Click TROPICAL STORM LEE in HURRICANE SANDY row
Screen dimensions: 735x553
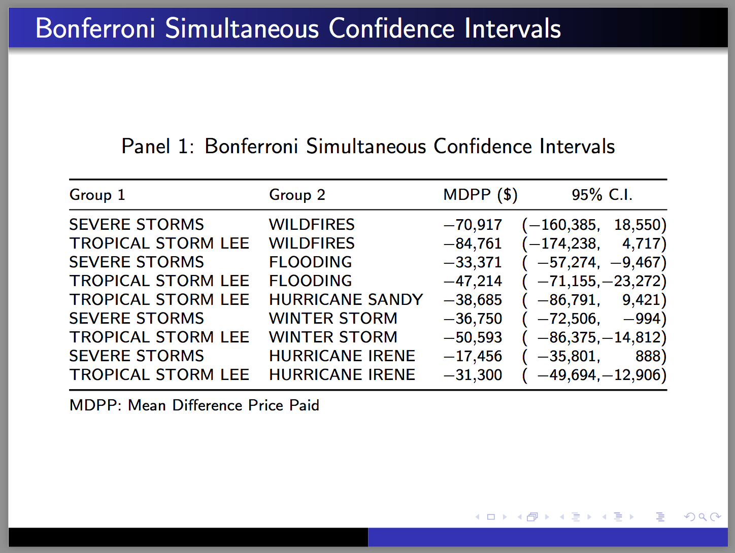[159, 299]
